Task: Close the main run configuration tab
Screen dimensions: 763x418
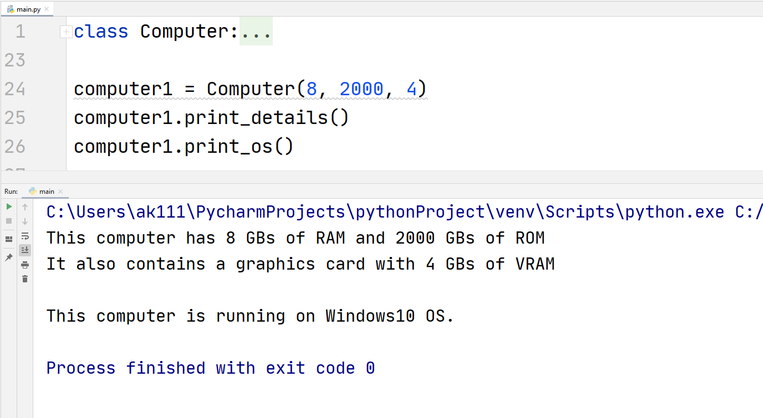Action: pyautogui.click(x=60, y=192)
